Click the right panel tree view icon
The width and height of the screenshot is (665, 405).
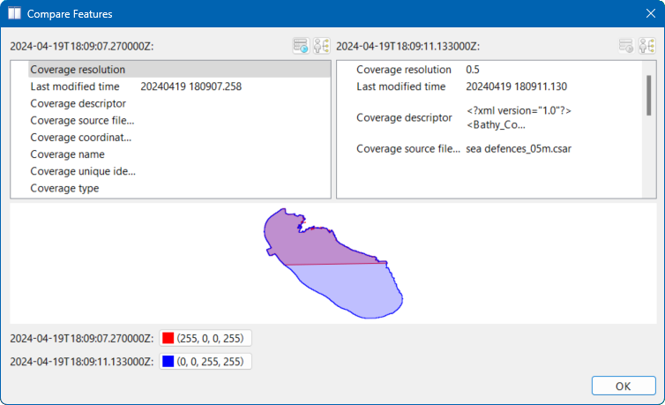tap(646, 46)
